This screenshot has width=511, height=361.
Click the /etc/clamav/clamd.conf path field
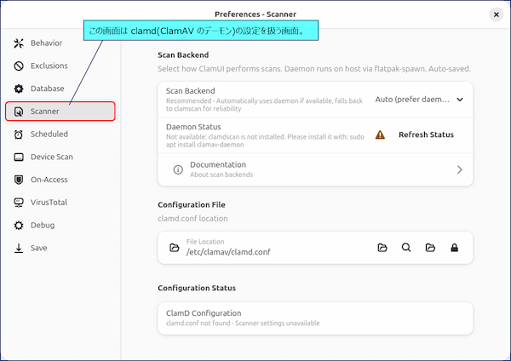228,252
